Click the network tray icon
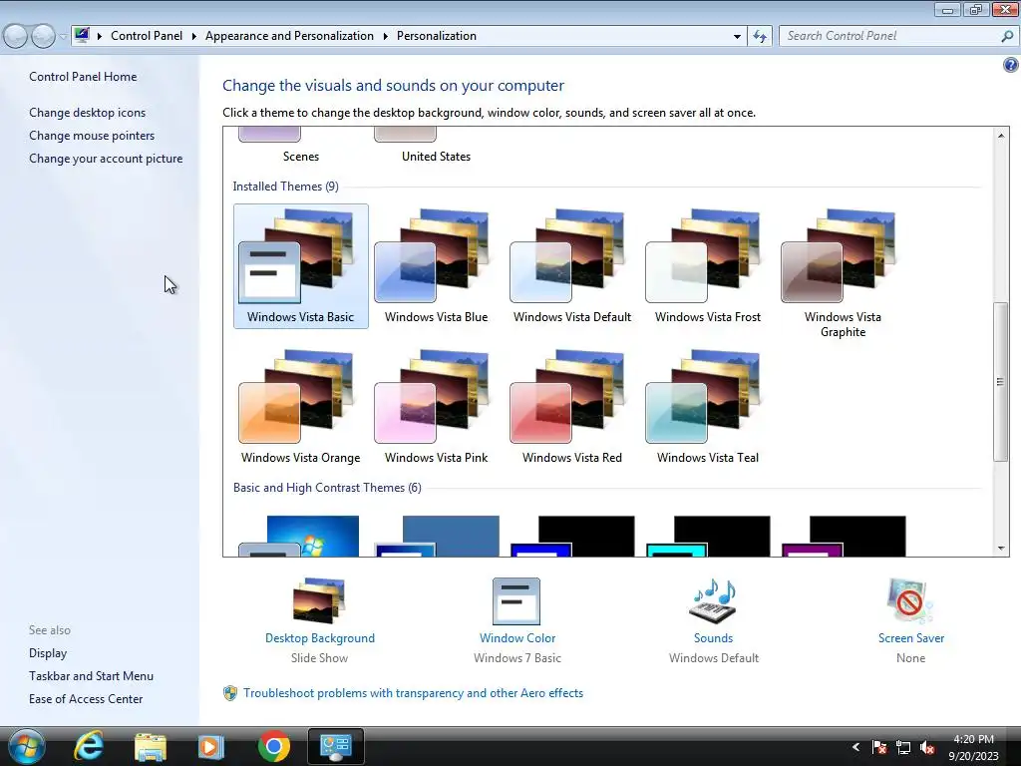Image resolution: width=1021 pixels, height=766 pixels. [903, 747]
